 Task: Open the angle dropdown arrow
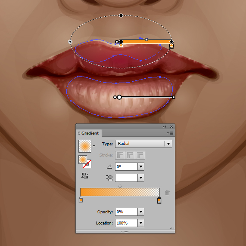[141, 166]
